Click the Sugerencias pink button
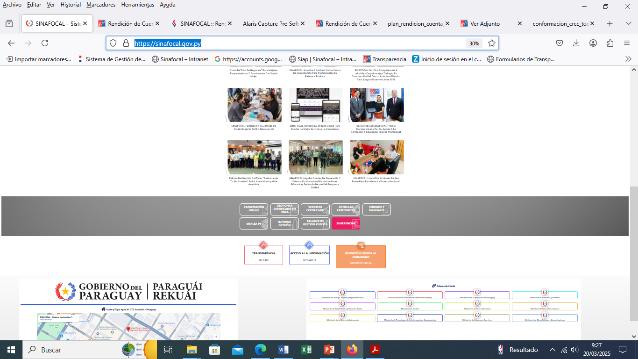 346,223
